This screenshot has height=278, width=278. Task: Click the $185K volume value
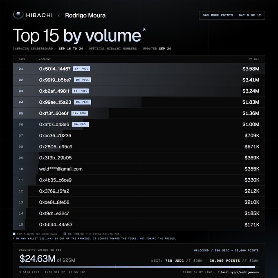pyautogui.click(x=252, y=213)
